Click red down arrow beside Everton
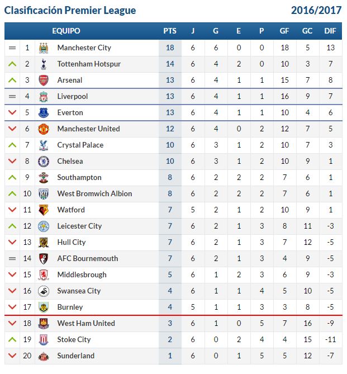The width and height of the screenshot is (347, 374). click(x=12, y=112)
